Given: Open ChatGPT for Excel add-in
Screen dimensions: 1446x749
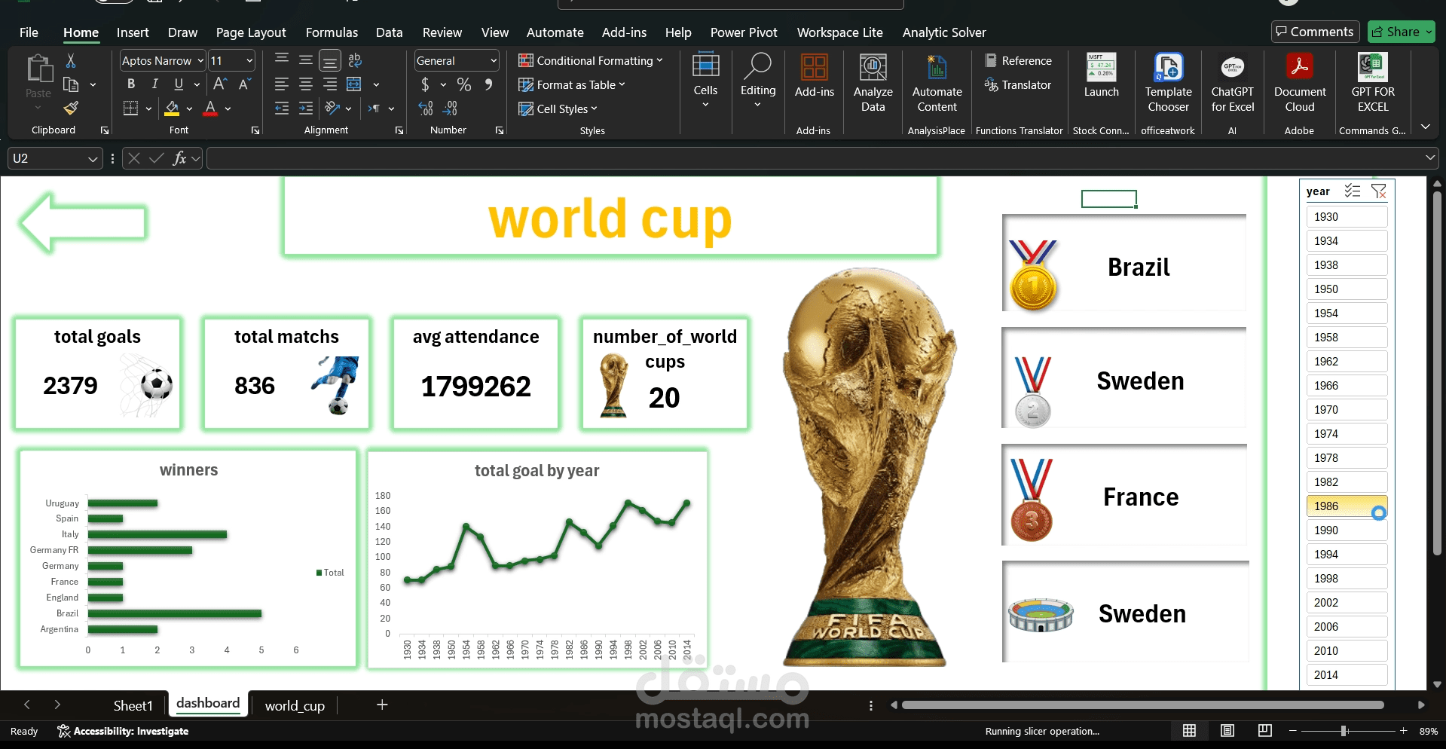Looking at the screenshot, I should click(1232, 83).
